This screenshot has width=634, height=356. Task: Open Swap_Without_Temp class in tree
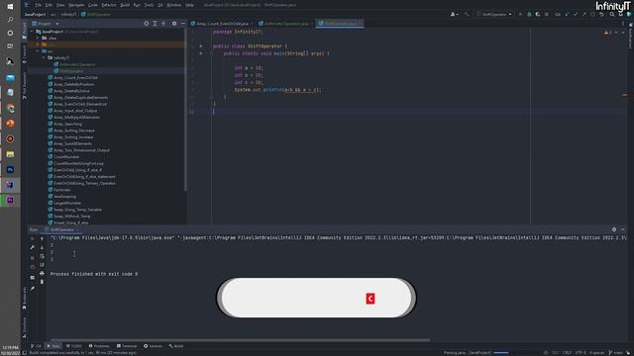69,217
